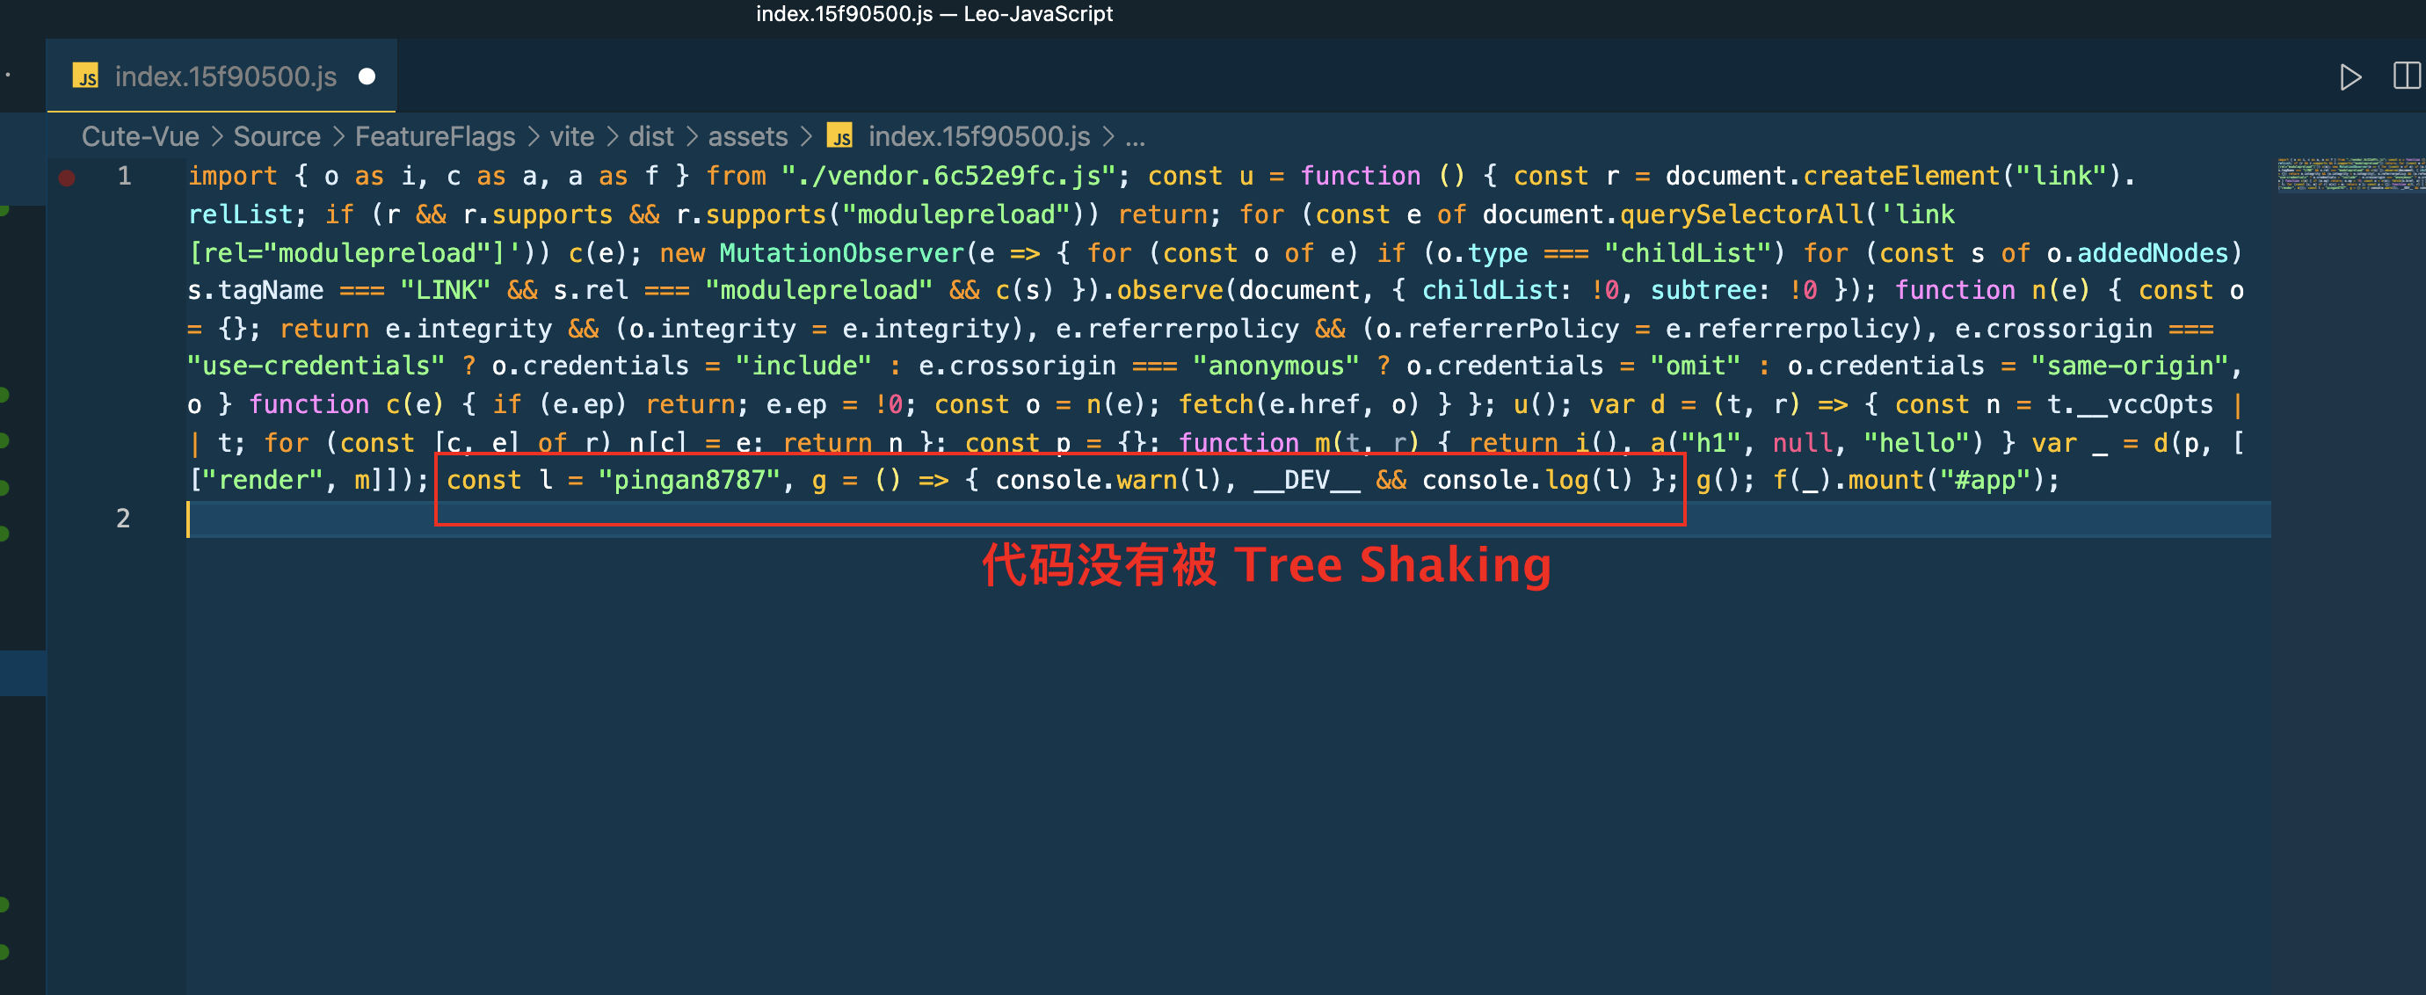This screenshot has width=2426, height=995.
Task: Open the Cute-Vue breadcrumb folder
Action: 140,136
